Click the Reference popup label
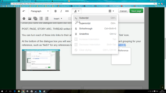 click(x=123, y=51)
